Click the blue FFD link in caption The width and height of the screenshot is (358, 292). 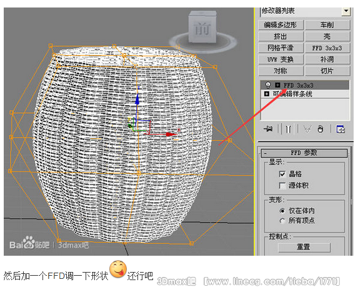[x=56, y=276]
